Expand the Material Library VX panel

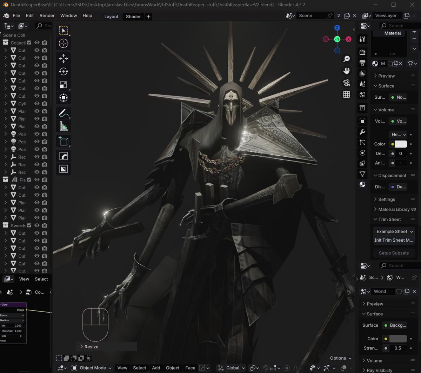(395, 209)
